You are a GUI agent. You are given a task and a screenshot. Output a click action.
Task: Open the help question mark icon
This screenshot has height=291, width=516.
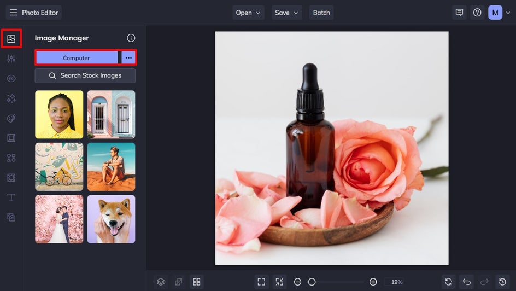tap(477, 13)
